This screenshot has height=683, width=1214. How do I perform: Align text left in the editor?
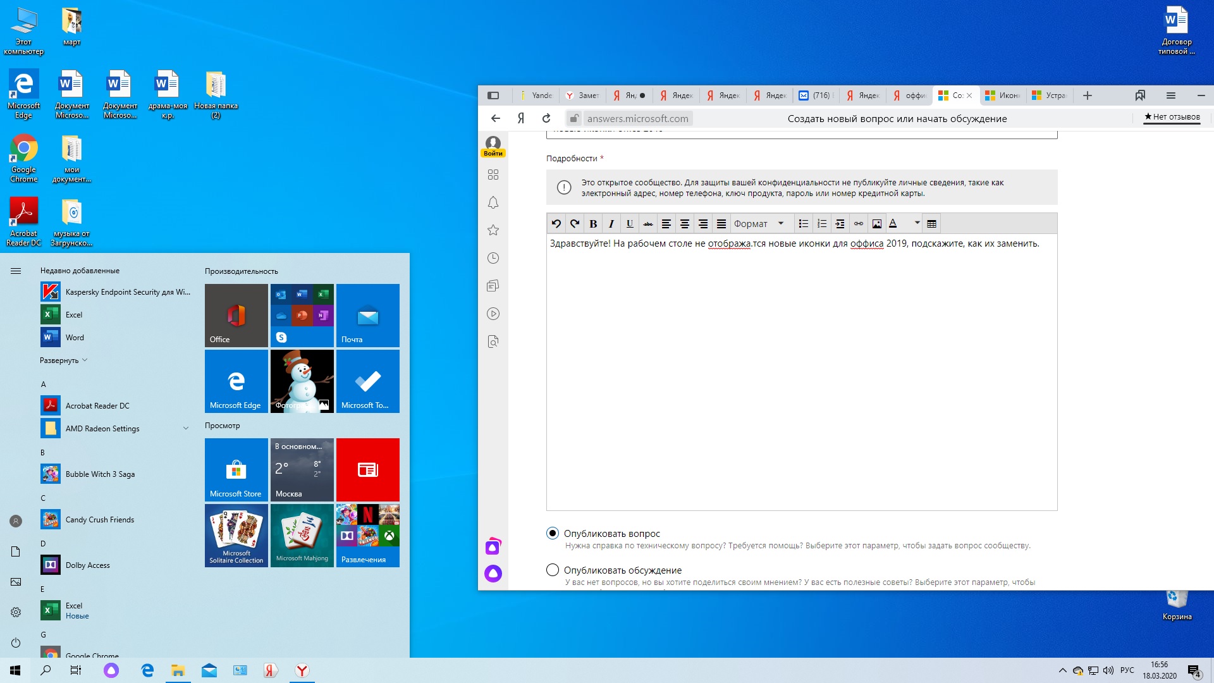coord(666,223)
